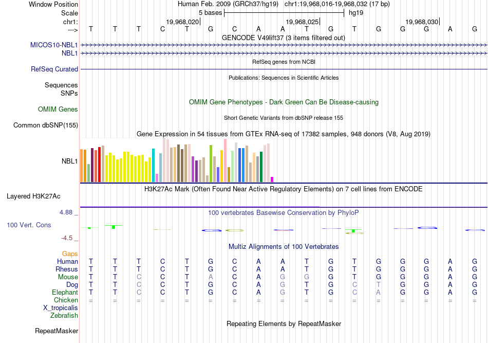
Task: Open the MICOS10-NBL1 gene track label
Action: [54, 45]
